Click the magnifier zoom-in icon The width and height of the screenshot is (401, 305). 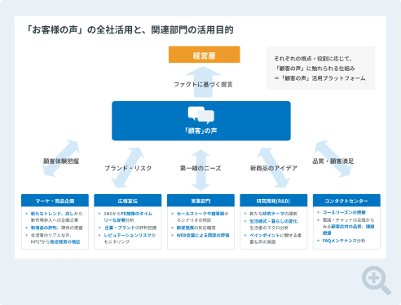pyautogui.click(x=377, y=281)
